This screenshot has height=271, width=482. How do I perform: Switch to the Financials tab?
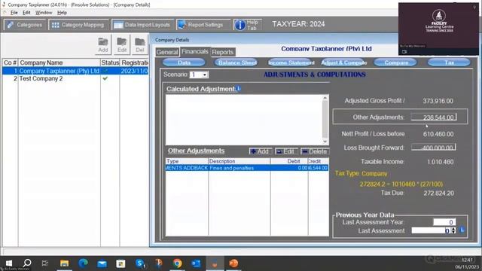195,52
